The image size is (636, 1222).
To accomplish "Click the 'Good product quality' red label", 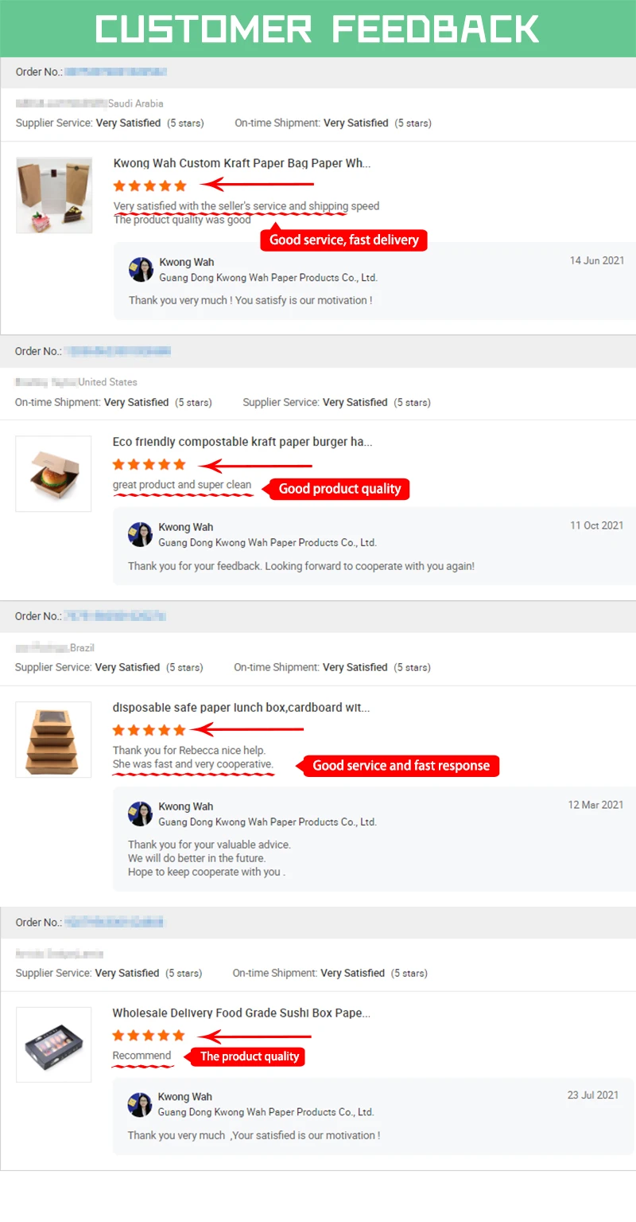I will pos(339,489).
